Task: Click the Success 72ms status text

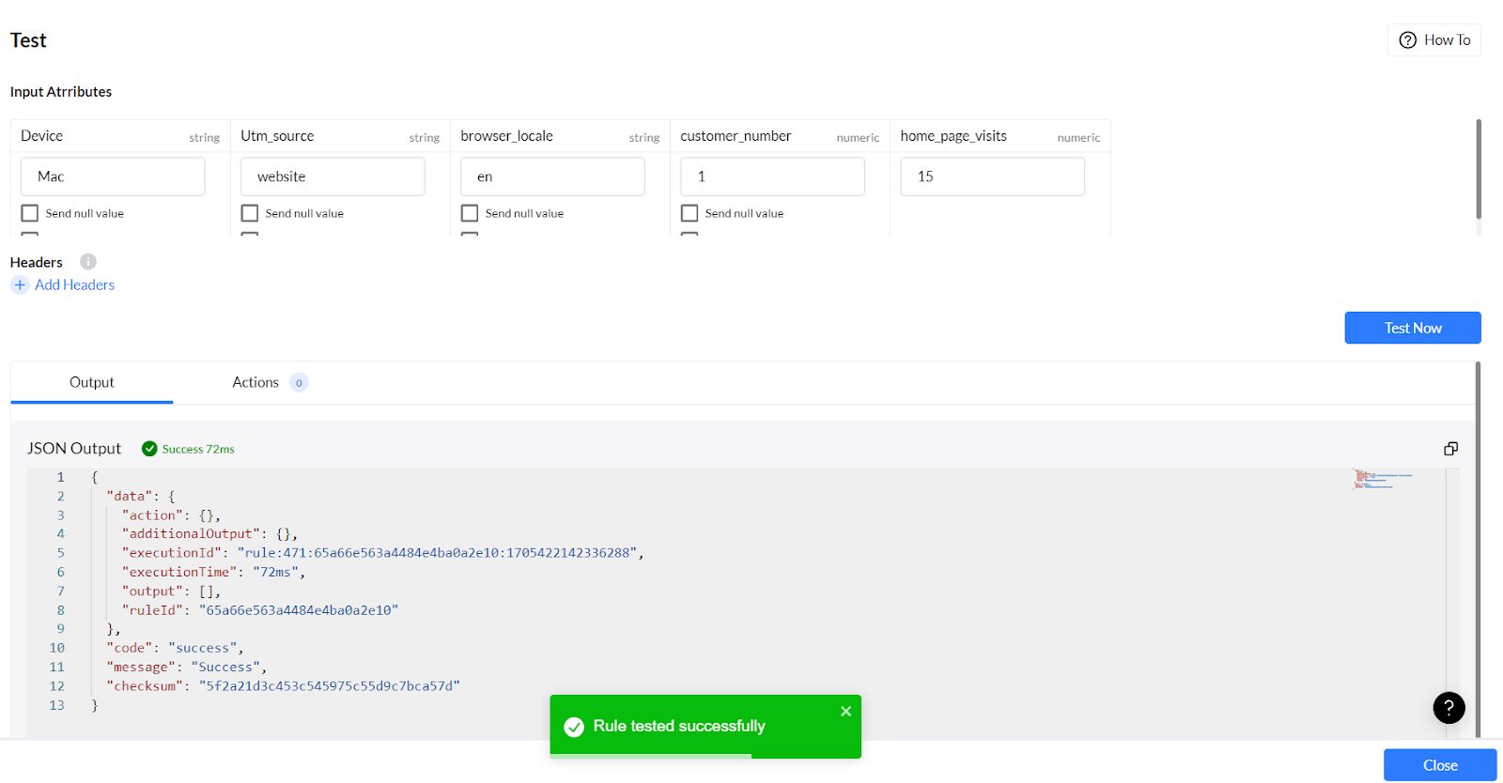Action: coord(198,449)
